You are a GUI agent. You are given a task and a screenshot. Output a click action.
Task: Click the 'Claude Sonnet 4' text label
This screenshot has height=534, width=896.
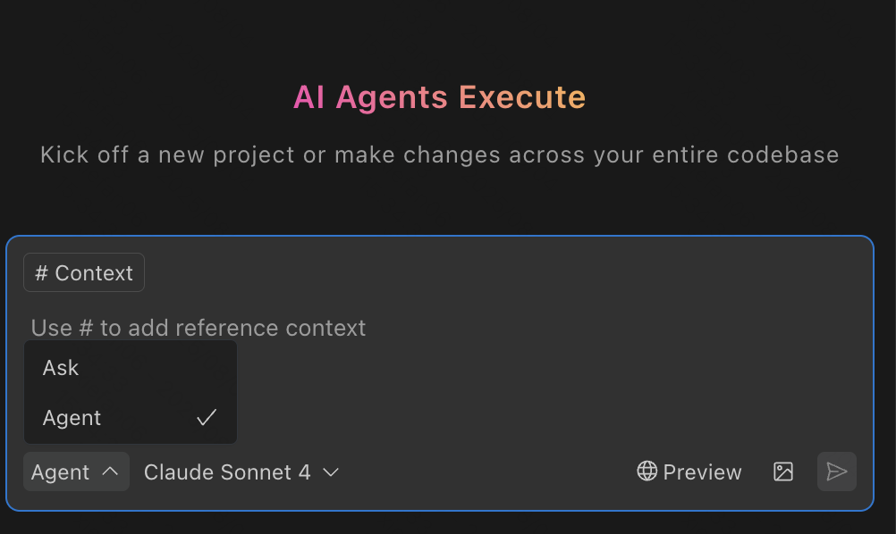(x=227, y=472)
